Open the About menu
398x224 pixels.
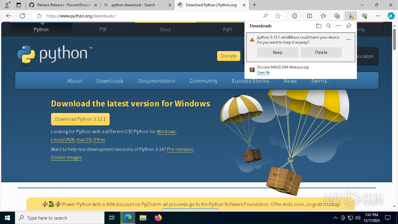pyautogui.click(x=75, y=81)
